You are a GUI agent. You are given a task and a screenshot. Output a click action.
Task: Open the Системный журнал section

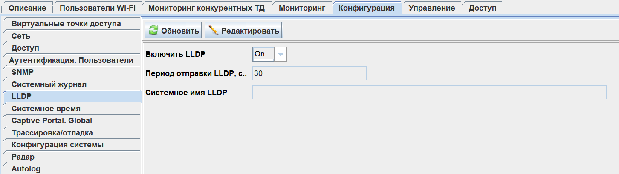pos(49,84)
